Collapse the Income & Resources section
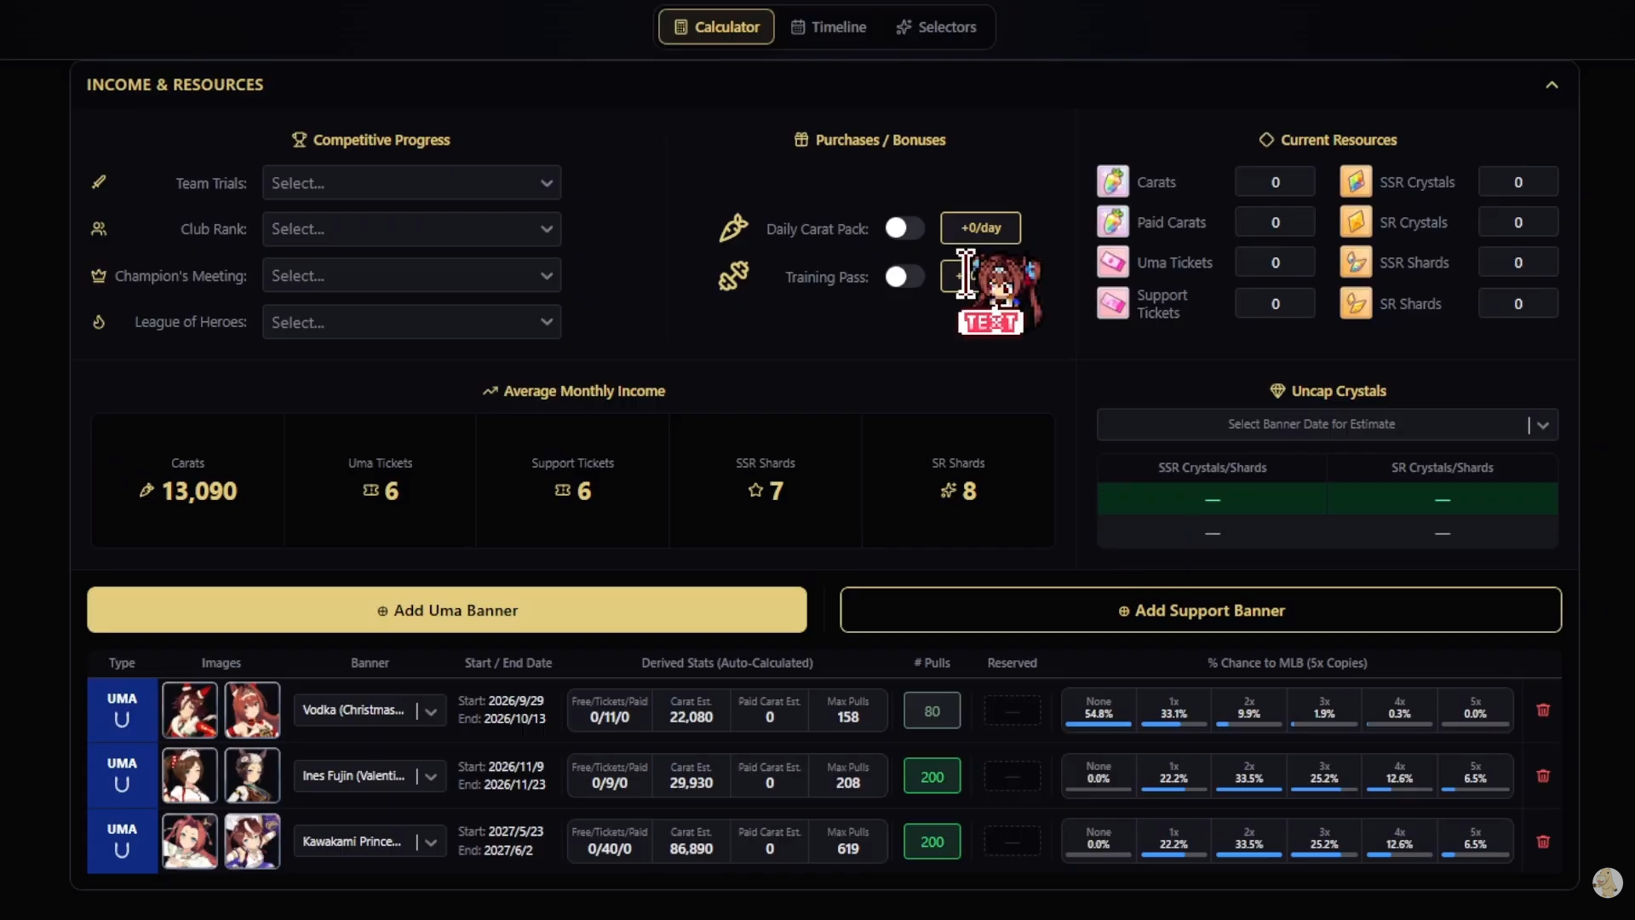This screenshot has height=920, width=1635. (1552, 85)
